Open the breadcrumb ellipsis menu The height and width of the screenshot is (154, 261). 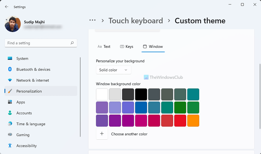(92, 21)
